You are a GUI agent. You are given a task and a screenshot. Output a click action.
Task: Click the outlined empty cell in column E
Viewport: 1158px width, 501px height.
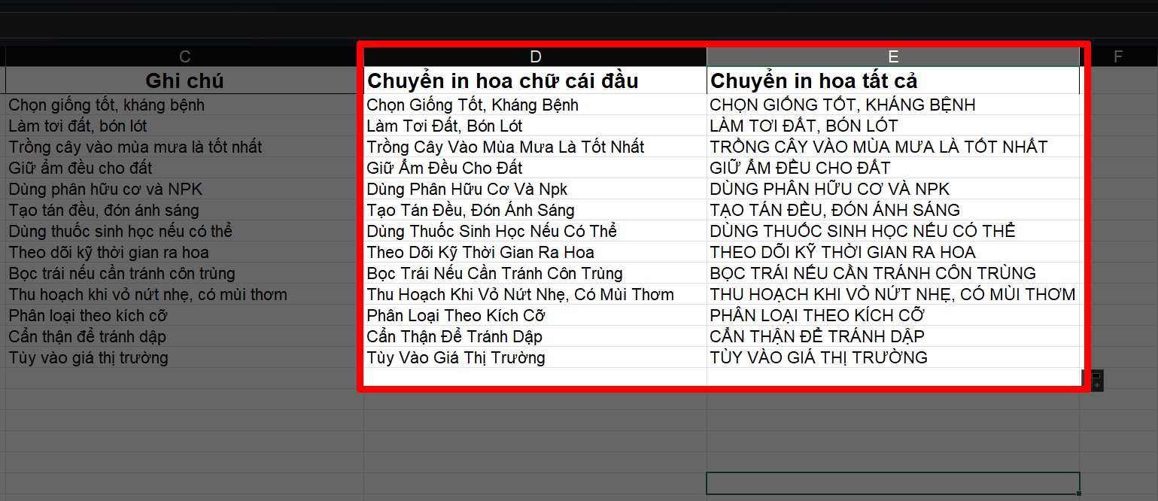pyautogui.click(x=893, y=483)
